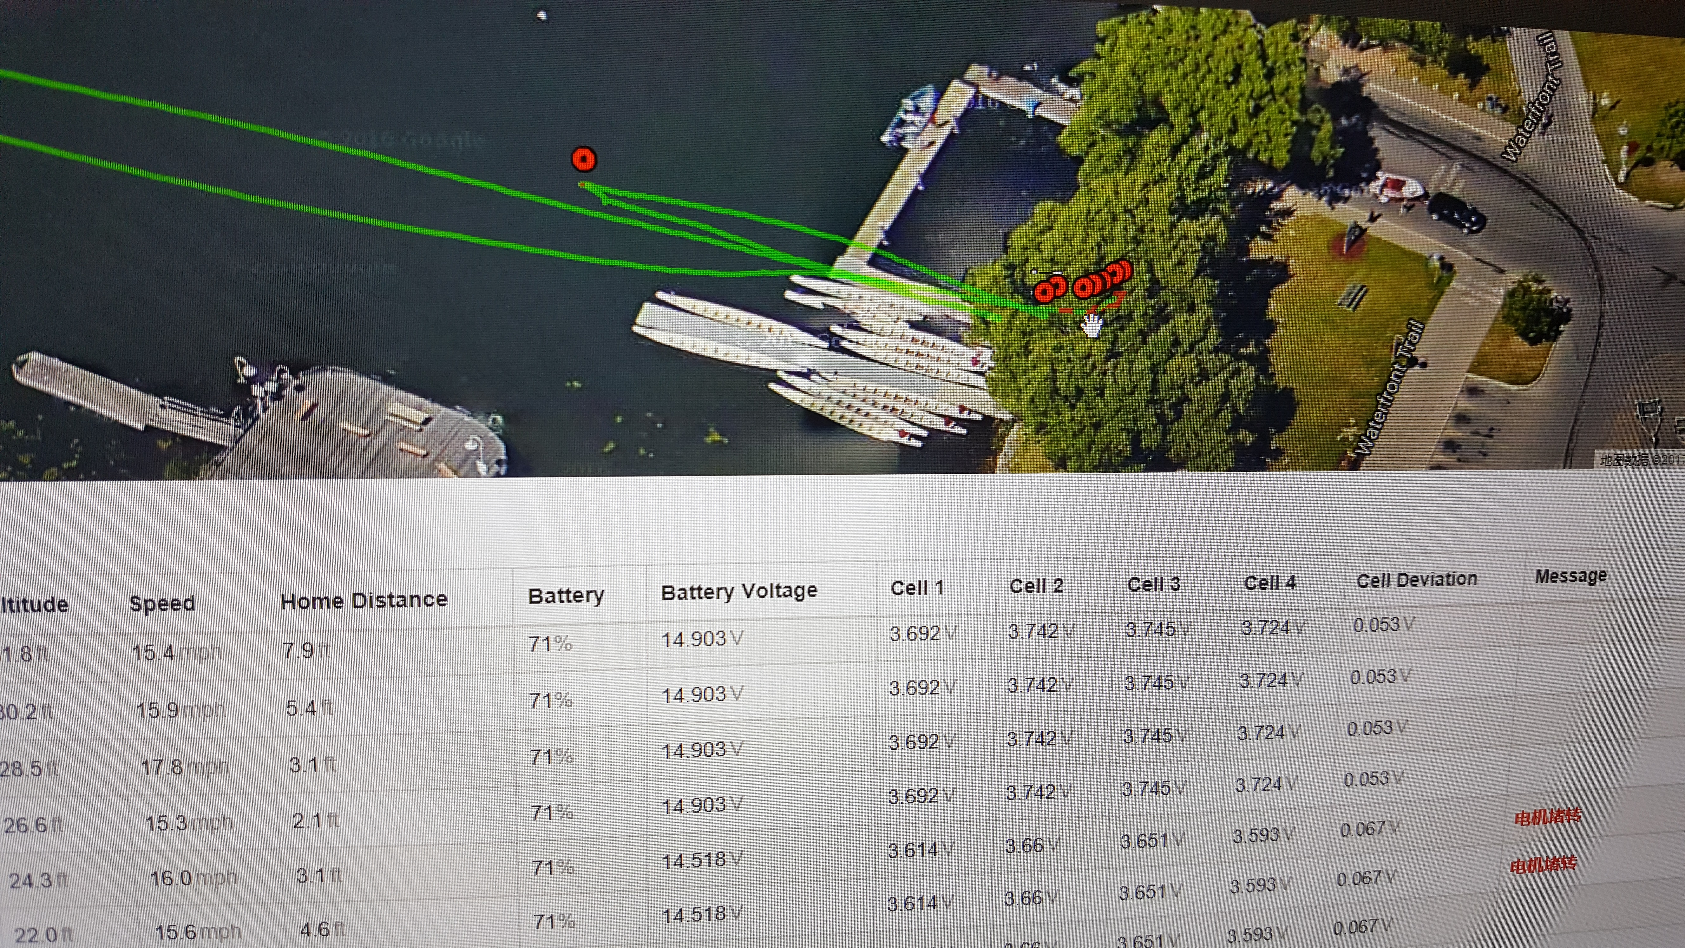Click the Battery column header
Screen dimensions: 1685x948
click(566, 596)
